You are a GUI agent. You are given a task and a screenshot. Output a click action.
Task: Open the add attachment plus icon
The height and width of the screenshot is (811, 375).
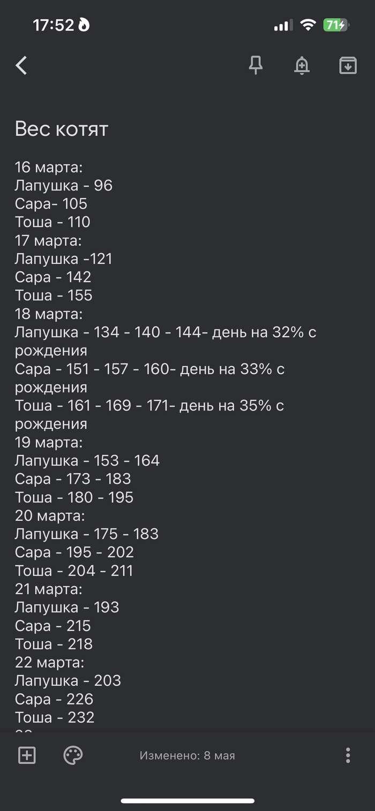[x=27, y=755]
